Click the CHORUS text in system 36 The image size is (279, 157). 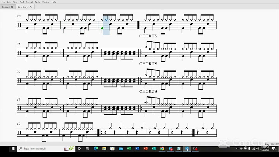pos(148,91)
